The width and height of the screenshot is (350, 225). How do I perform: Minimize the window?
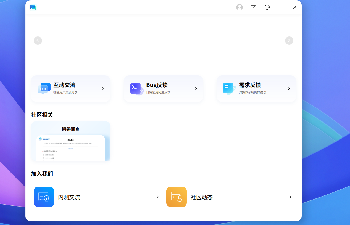point(281,7)
